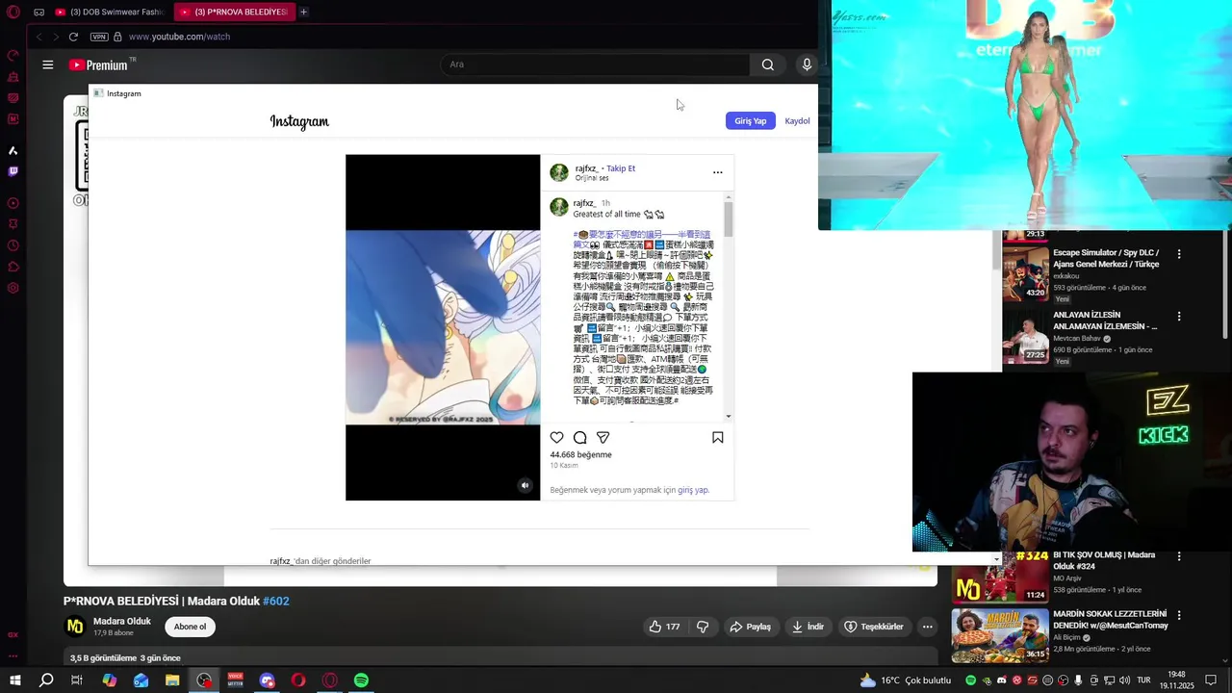This screenshot has height=693, width=1232.
Task: Click Kaydol sign-up link on Instagram
Action: pyautogui.click(x=797, y=121)
